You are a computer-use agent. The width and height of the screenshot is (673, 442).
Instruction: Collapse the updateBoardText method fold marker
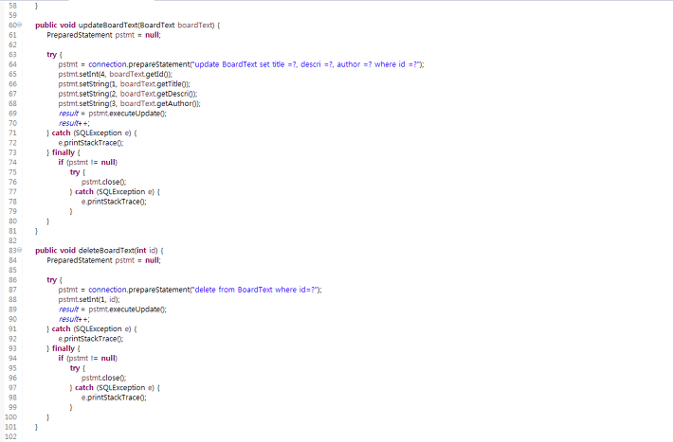19,25
